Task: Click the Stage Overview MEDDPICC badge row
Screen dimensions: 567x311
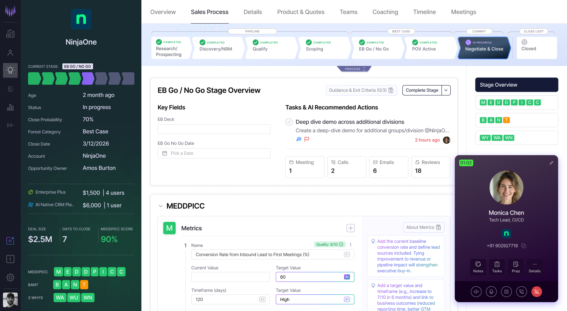Action: tap(516, 102)
